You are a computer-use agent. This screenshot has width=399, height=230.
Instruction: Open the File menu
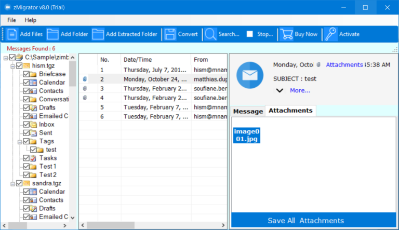(x=11, y=20)
